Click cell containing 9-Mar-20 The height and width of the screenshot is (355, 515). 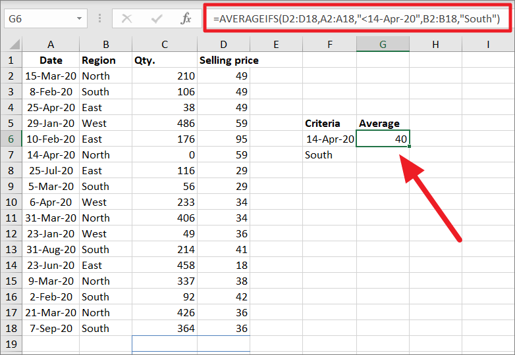point(51,281)
